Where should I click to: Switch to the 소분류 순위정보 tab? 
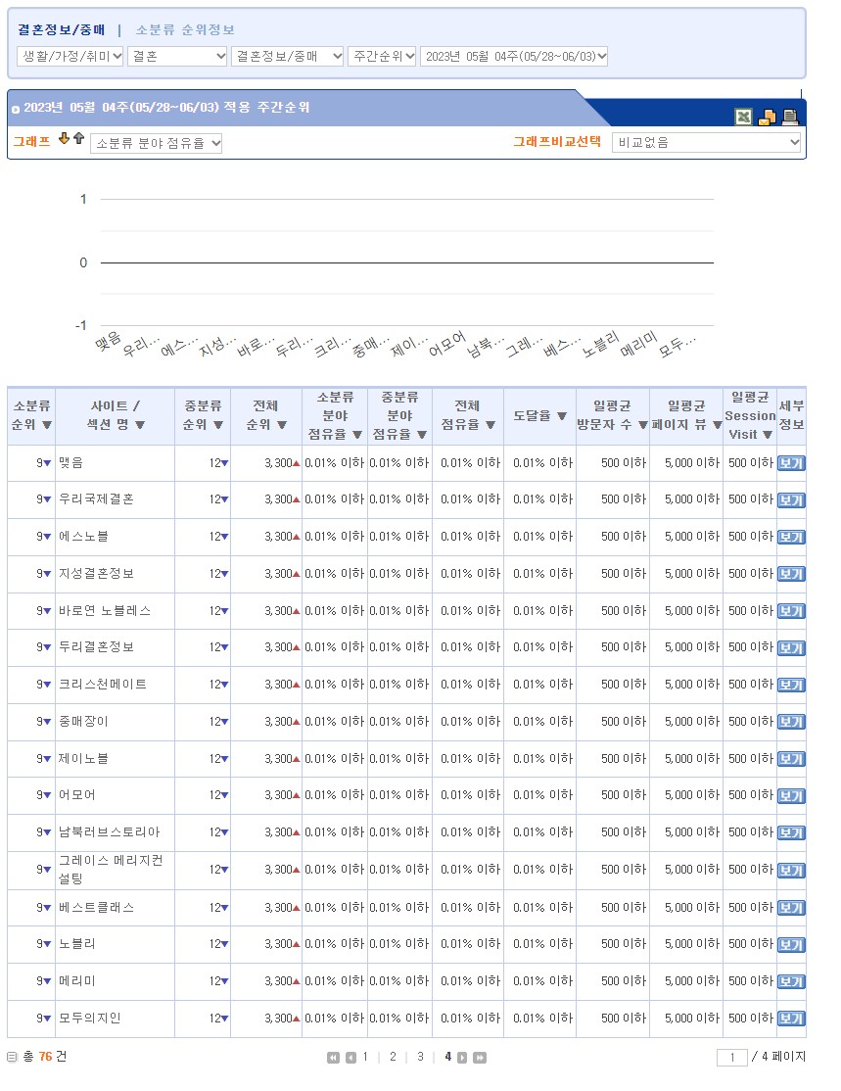185,30
